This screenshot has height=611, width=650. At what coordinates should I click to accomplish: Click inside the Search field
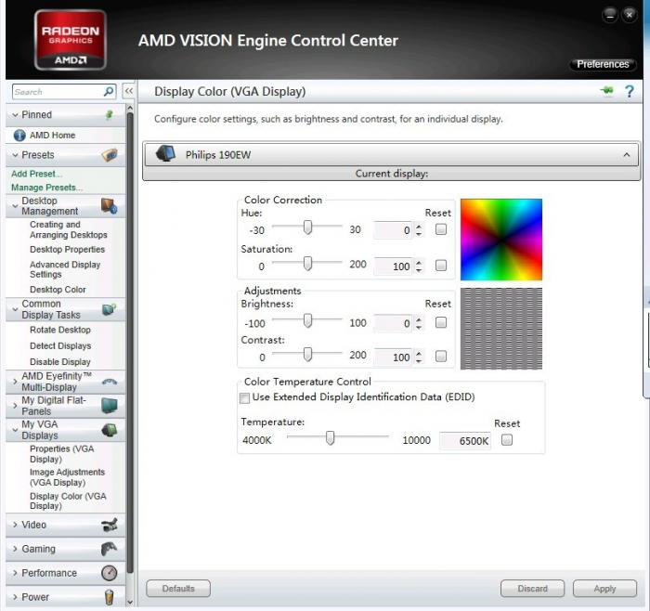[58, 92]
